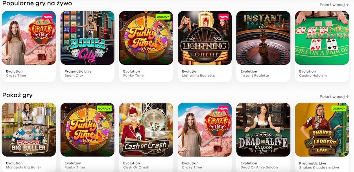Viewport: 354px width, 172px height.
Task: Click Pragmatic Live label under Boom City
Action: (78, 71)
